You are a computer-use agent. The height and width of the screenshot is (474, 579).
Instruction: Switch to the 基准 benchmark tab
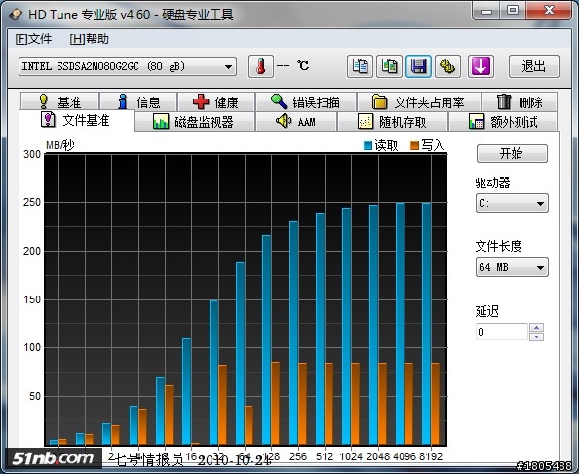click(x=59, y=101)
